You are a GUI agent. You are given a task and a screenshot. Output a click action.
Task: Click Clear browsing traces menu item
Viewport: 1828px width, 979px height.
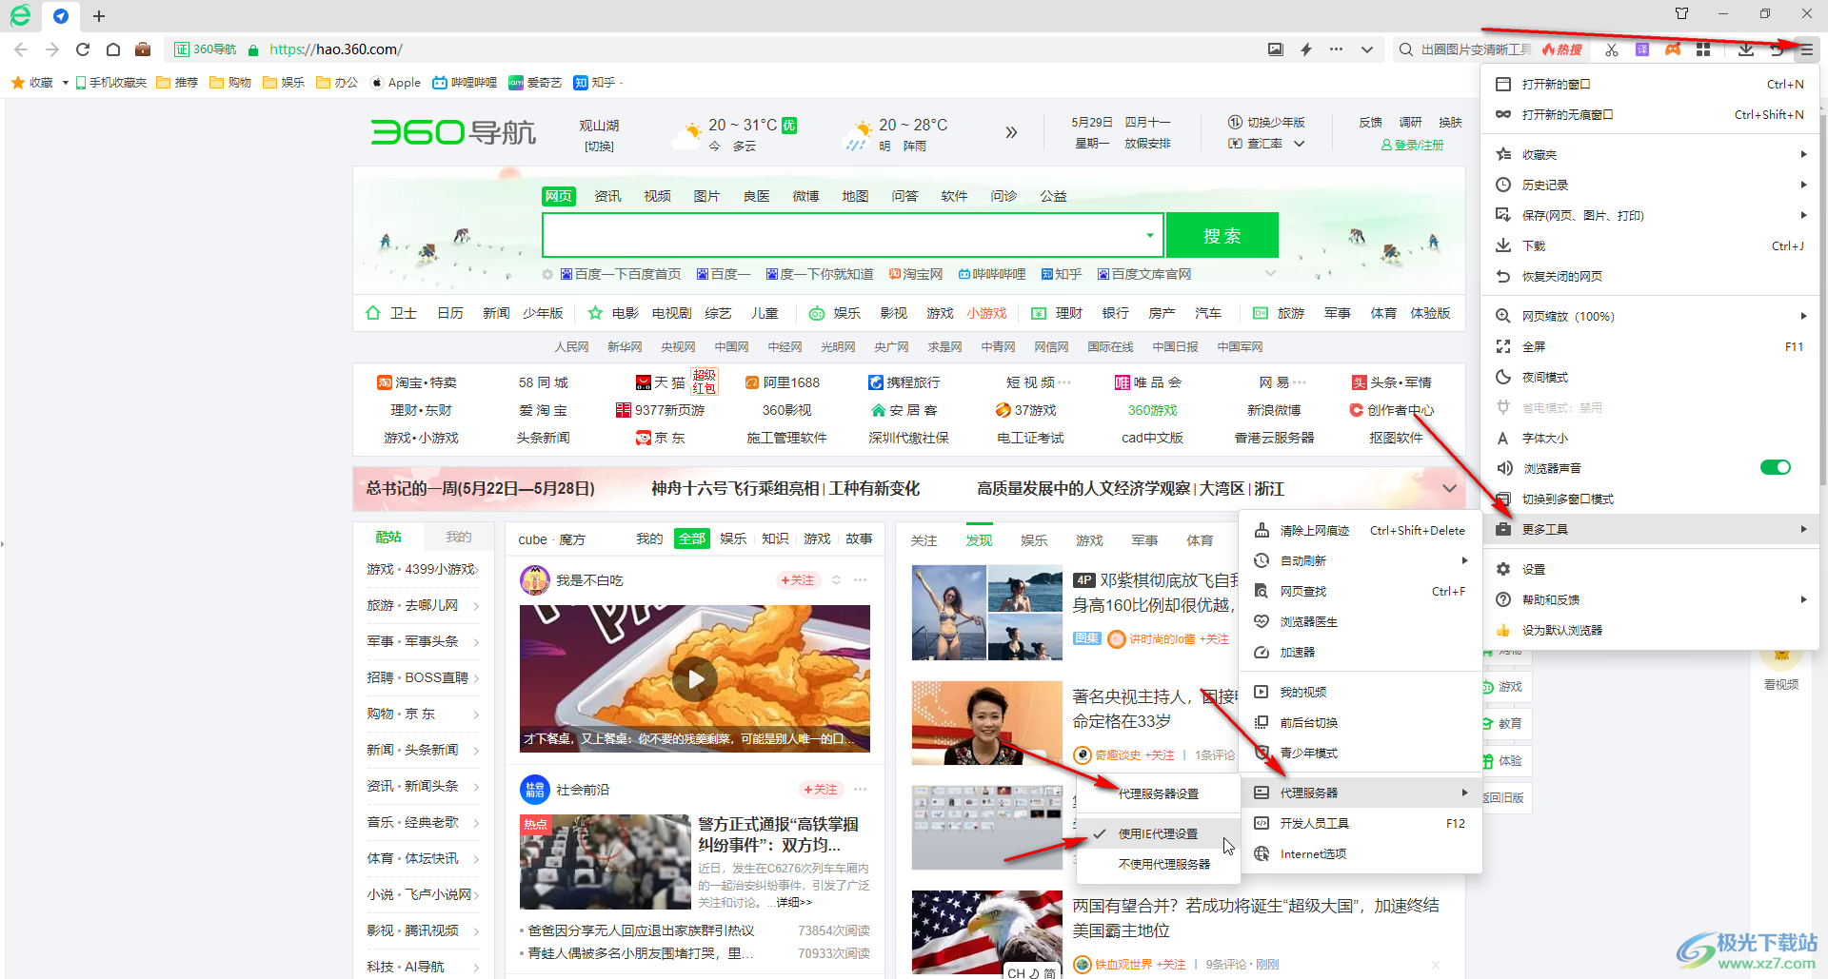point(1361,530)
